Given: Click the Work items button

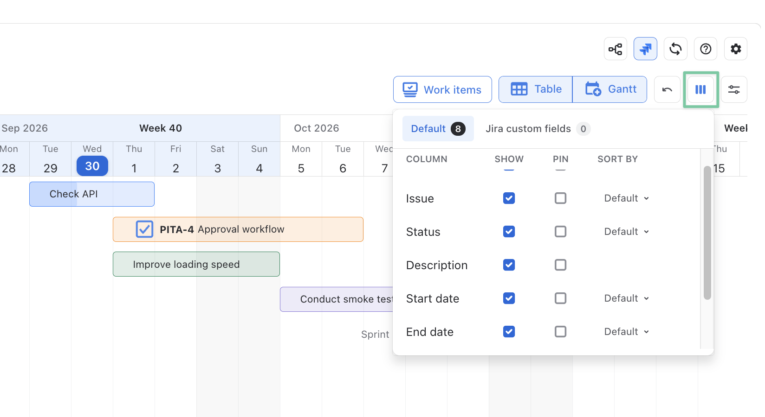Looking at the screenshot, I should pyautogui.click(x=442, y=89).
